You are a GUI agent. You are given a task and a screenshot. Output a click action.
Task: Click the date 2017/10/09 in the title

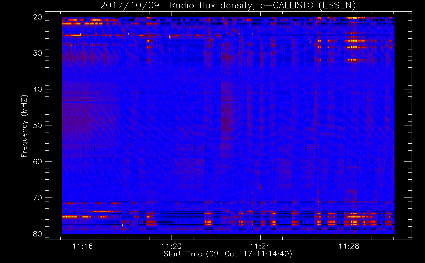129,6
